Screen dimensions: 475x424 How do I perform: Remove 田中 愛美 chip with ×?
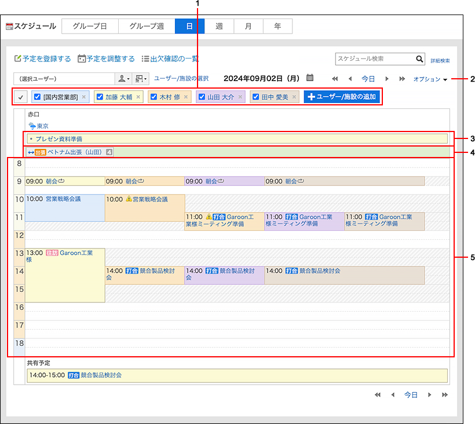click(x=294, y=97)
